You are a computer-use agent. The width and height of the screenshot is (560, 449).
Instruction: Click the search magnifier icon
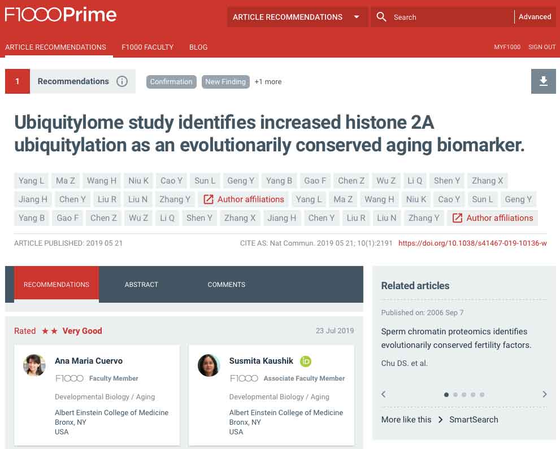pos(381,17)
